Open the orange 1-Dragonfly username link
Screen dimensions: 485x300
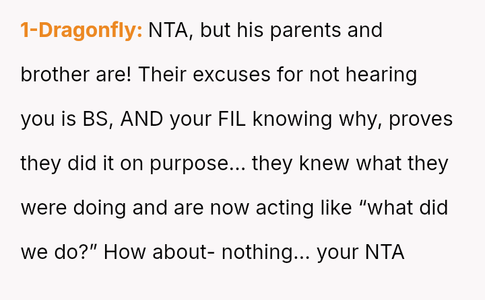coord(82,30)
